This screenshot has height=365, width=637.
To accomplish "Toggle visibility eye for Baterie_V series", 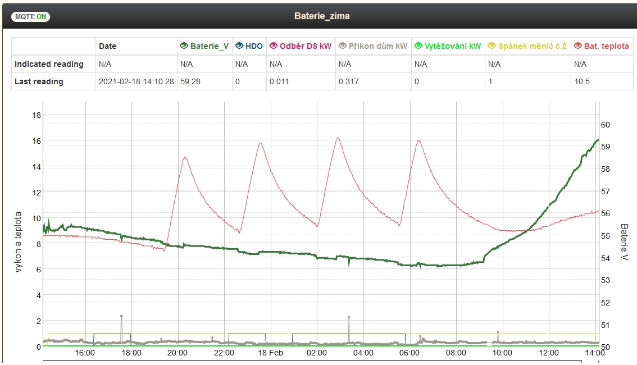I will tap(184, 46).
